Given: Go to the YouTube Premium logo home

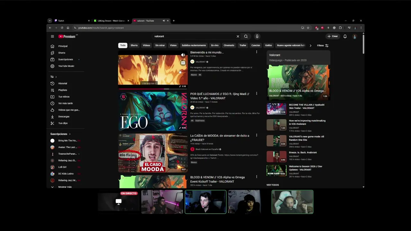Looking at the screenshot, I should click(x=67, y=36).
